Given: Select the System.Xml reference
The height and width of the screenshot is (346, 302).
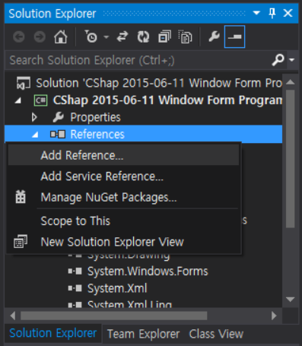Looking at the screenshot, I should (117, 288).
